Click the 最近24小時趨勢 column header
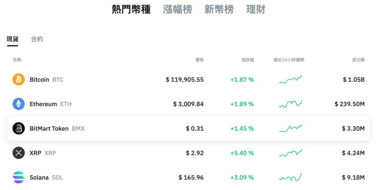Viewport: 377px width, 190px height. point(289,60)
